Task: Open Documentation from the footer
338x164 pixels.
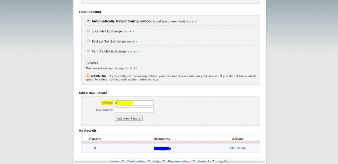Action: tap(179, 161)
